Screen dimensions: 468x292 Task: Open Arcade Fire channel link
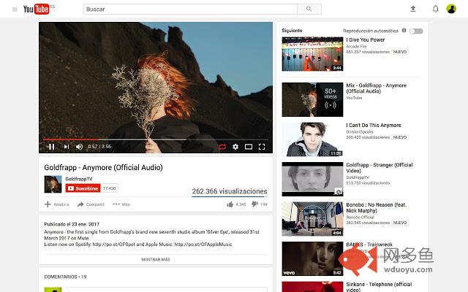pyautogui.click(x=356, y=47)
